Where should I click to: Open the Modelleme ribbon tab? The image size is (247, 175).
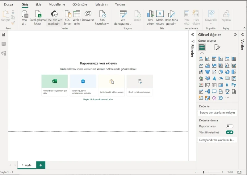tap(57, 4)
